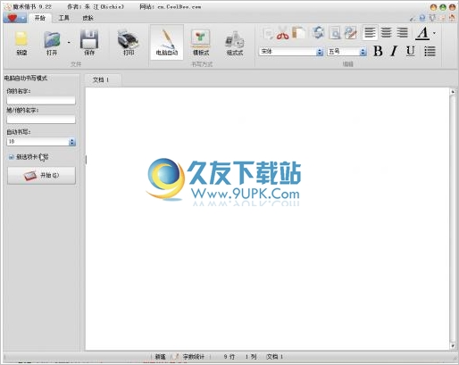Align text left
Image resolution: width=459 pixels, height=365 pixels.
click(370, 32)
